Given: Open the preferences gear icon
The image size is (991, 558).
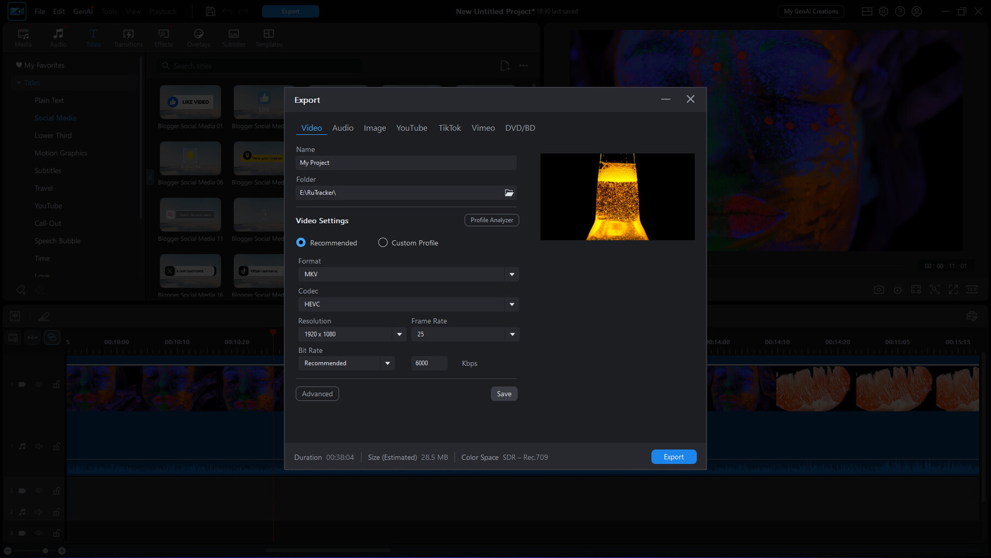Looking at the screenshot, I should click(883, 11).
